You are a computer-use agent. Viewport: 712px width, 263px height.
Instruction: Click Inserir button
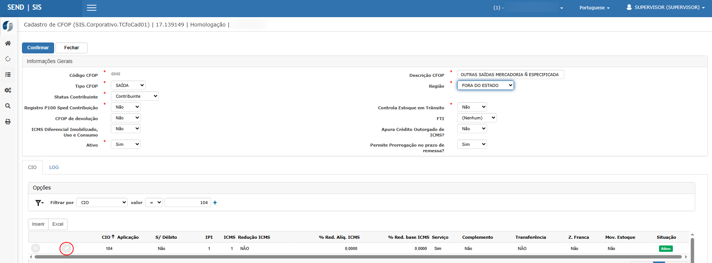(38, 224)
